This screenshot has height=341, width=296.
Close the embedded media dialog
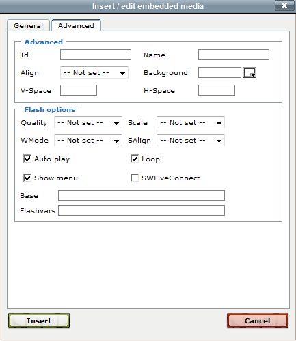(284, 5)
